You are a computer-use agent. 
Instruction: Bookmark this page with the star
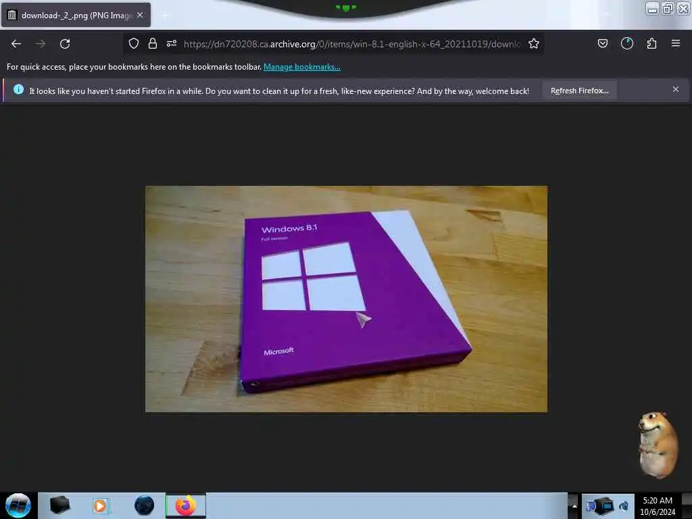(534, 43)
